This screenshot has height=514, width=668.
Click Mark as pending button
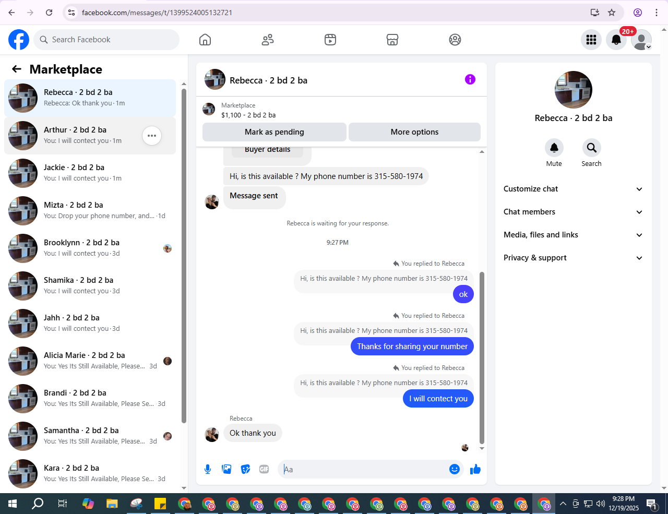pos(275,132)
